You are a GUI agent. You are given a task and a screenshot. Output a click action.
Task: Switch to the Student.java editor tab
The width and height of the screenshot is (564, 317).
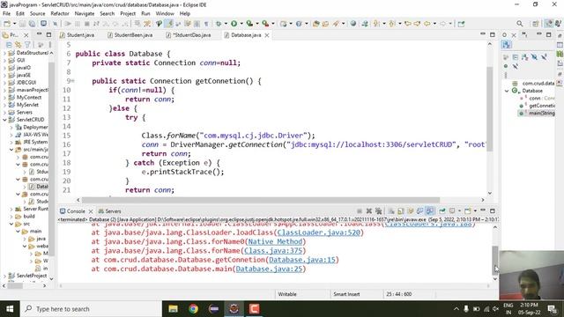coord(77,35)
